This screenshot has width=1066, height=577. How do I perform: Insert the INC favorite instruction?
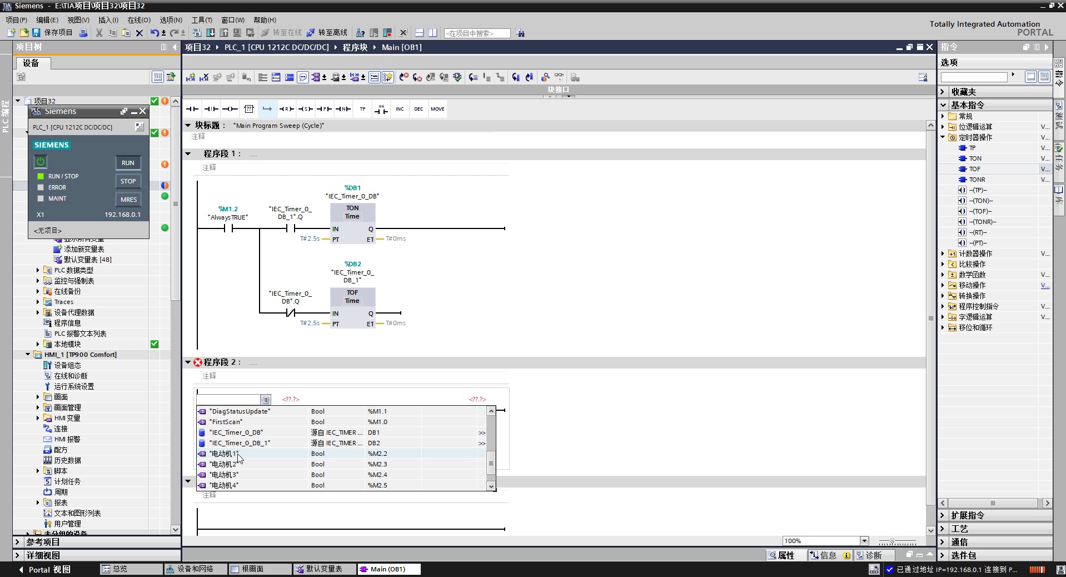pos(400,109)
